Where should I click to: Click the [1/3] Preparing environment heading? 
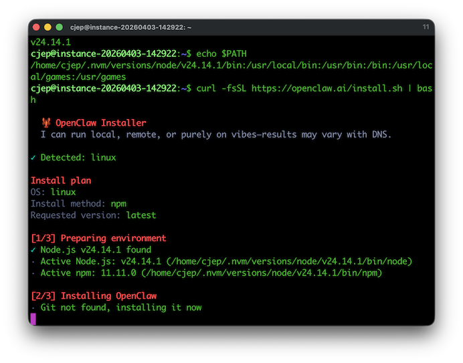point(98,239)
